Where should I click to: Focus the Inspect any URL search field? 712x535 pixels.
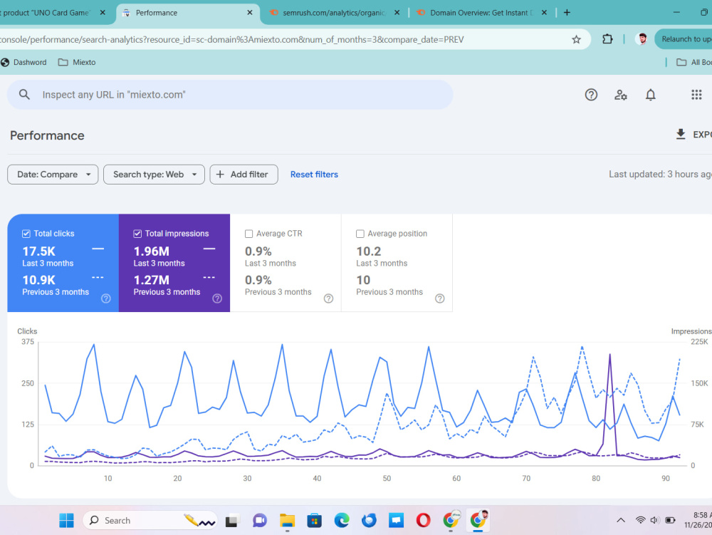tap(230, 95)
